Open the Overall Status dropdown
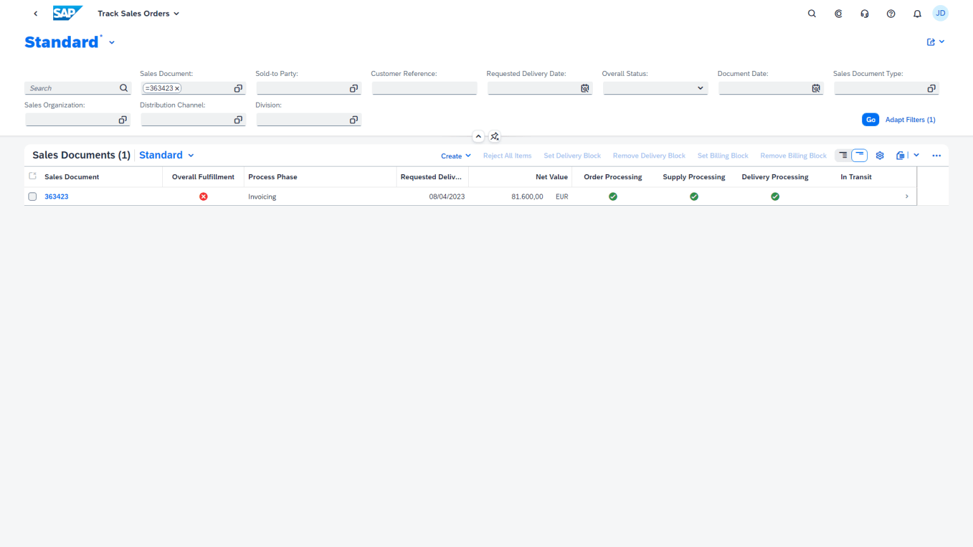The width and height of the screenshot is (973, 547). coord(700,88)
